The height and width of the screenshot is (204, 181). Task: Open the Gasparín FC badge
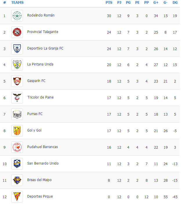tap(17, 81)
